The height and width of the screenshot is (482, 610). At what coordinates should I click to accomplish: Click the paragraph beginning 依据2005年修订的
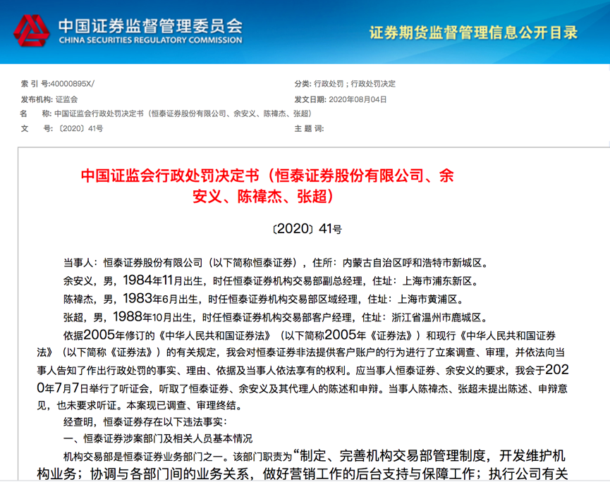303,370
